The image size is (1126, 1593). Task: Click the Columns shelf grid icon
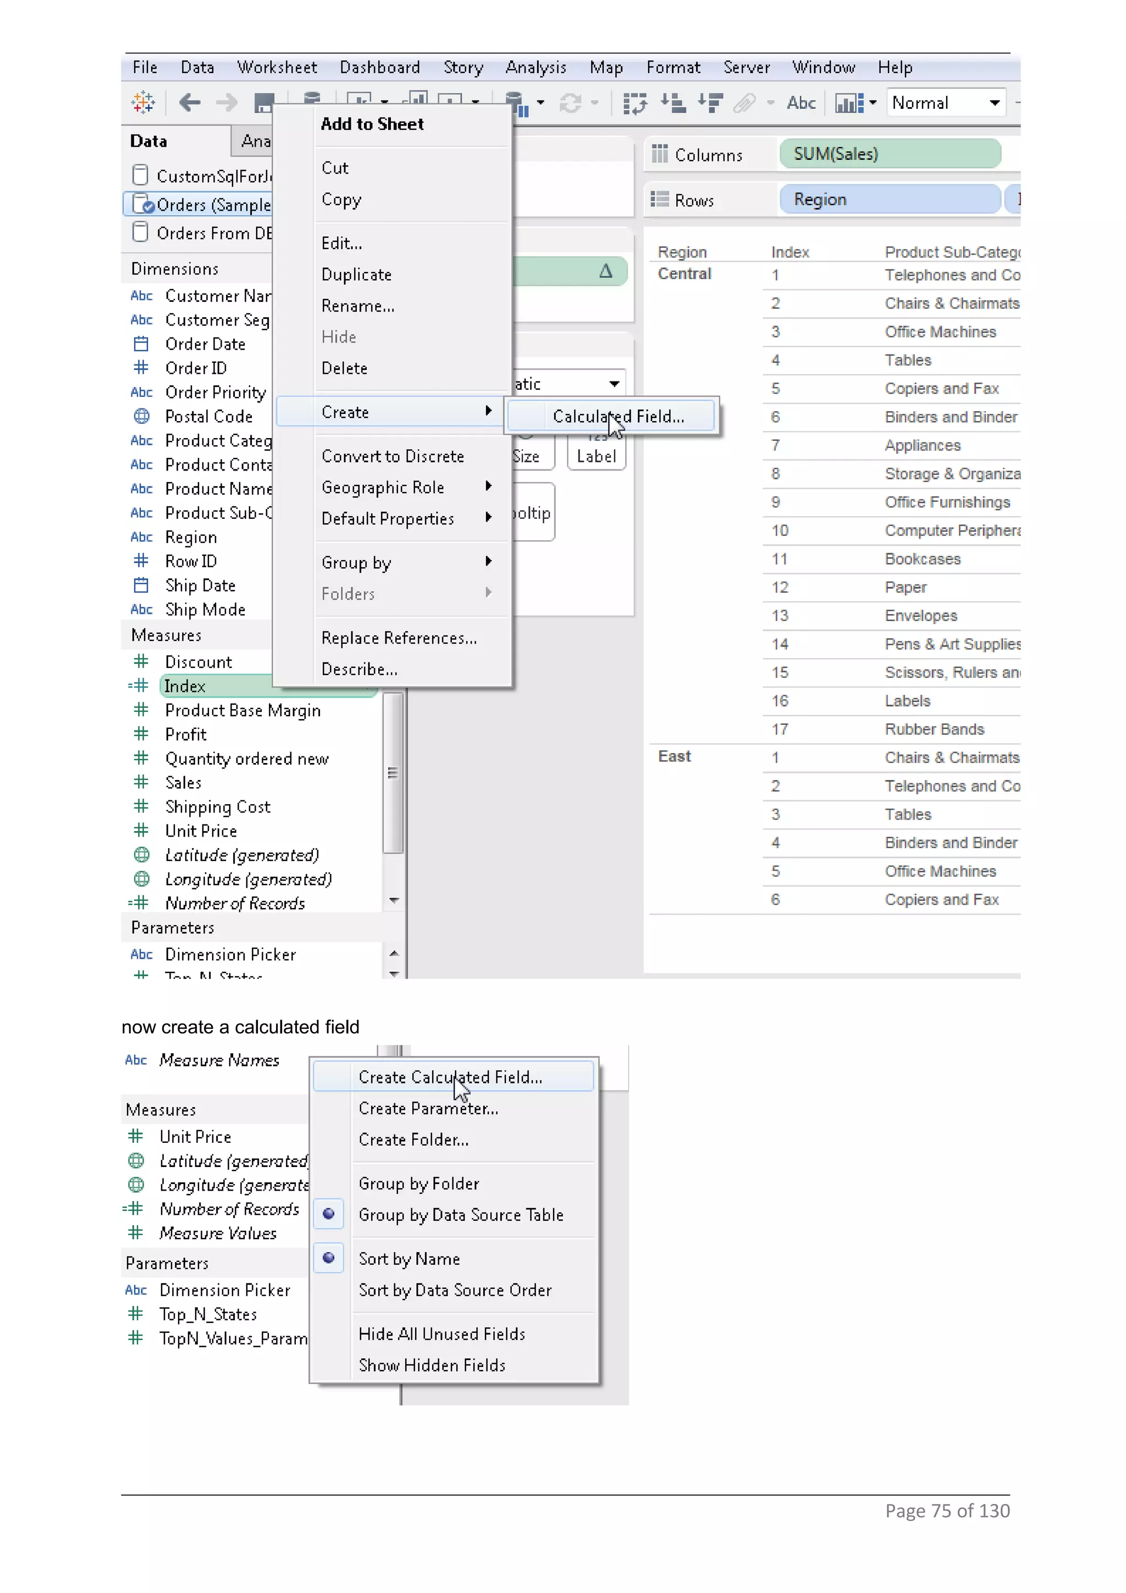click(660, 153)
